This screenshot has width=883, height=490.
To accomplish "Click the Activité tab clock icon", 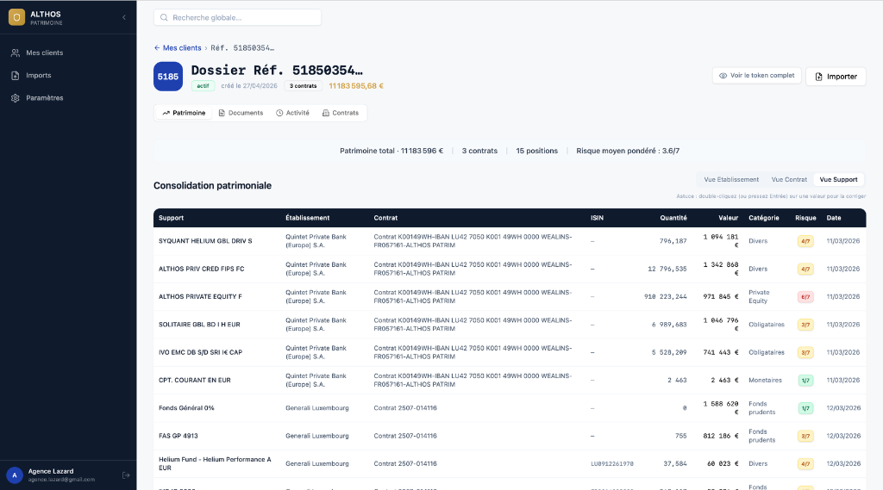I will pyautogui.click(x=279, y=113).
